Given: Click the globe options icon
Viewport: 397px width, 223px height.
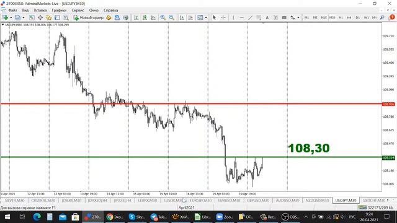Looking at the screenshot, I should (125, 17).
